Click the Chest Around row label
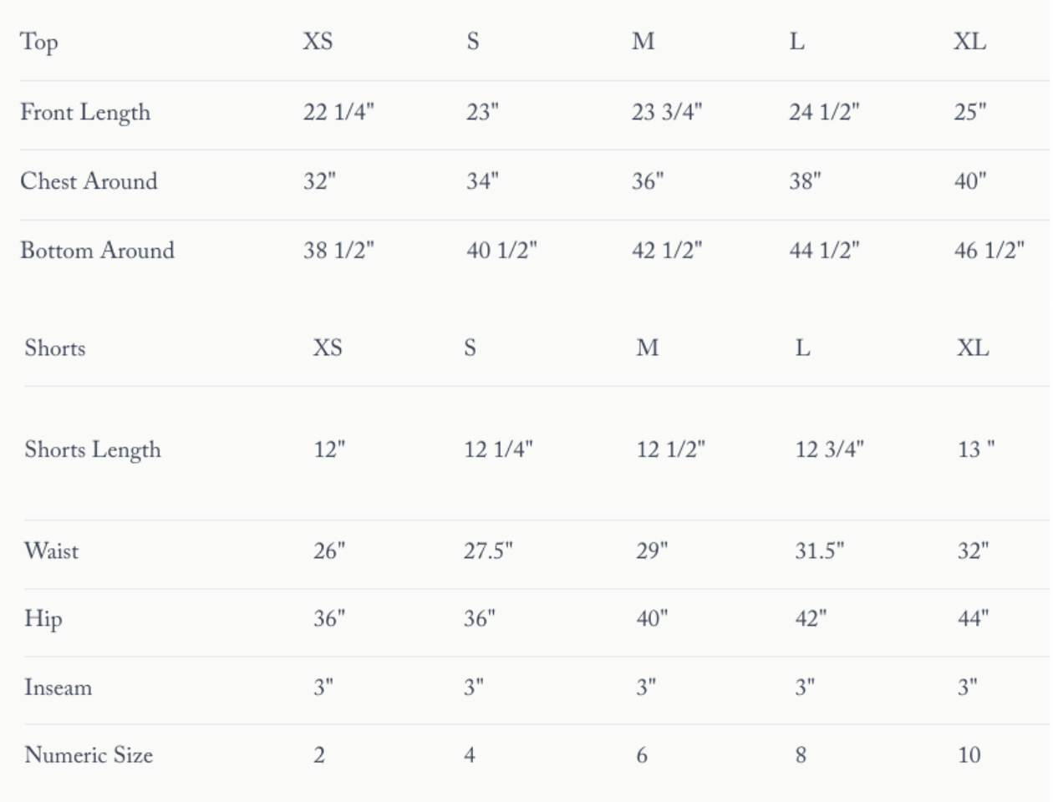Image resolution: width=1053 pixels, height=802 pixels. [x=89, y=181]
